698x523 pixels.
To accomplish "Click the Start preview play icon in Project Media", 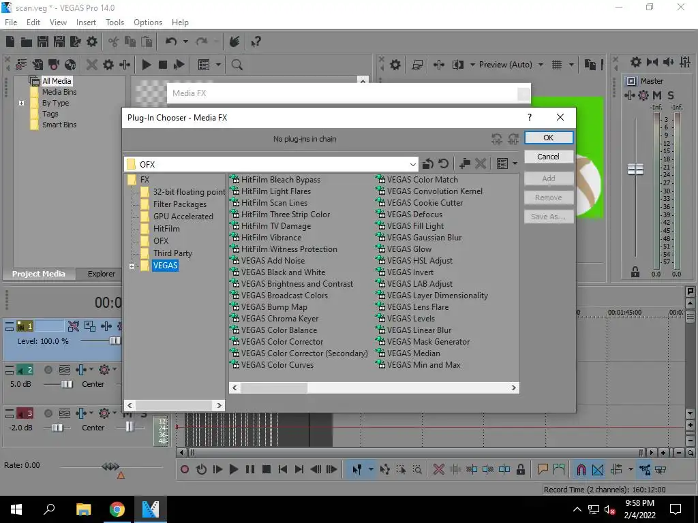I will pos(146,65).
